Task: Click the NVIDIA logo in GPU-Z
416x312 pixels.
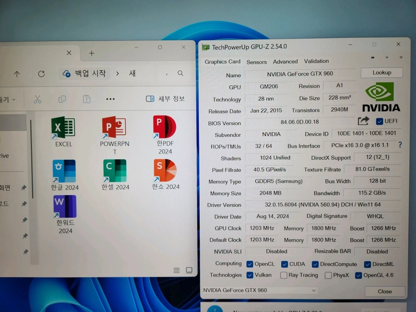Action: tap(381, 97)
